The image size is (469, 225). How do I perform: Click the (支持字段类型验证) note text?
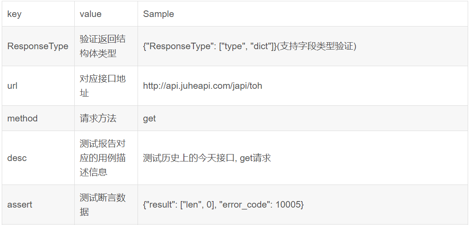317,46
